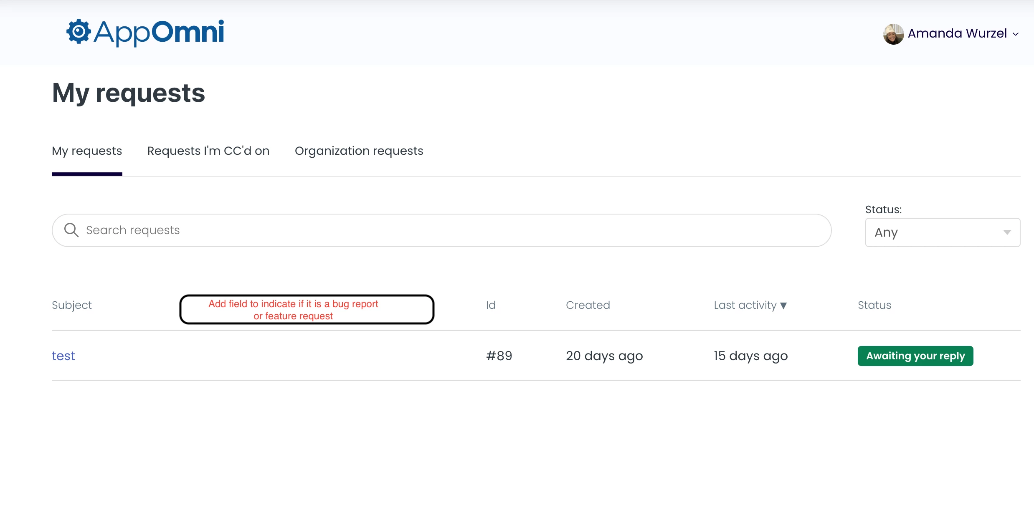Open Organization requests tab
Viewport: 1034px width, 510px height.
tap(359, 151)
